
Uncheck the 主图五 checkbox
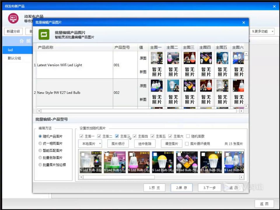(x=152, y=136)
